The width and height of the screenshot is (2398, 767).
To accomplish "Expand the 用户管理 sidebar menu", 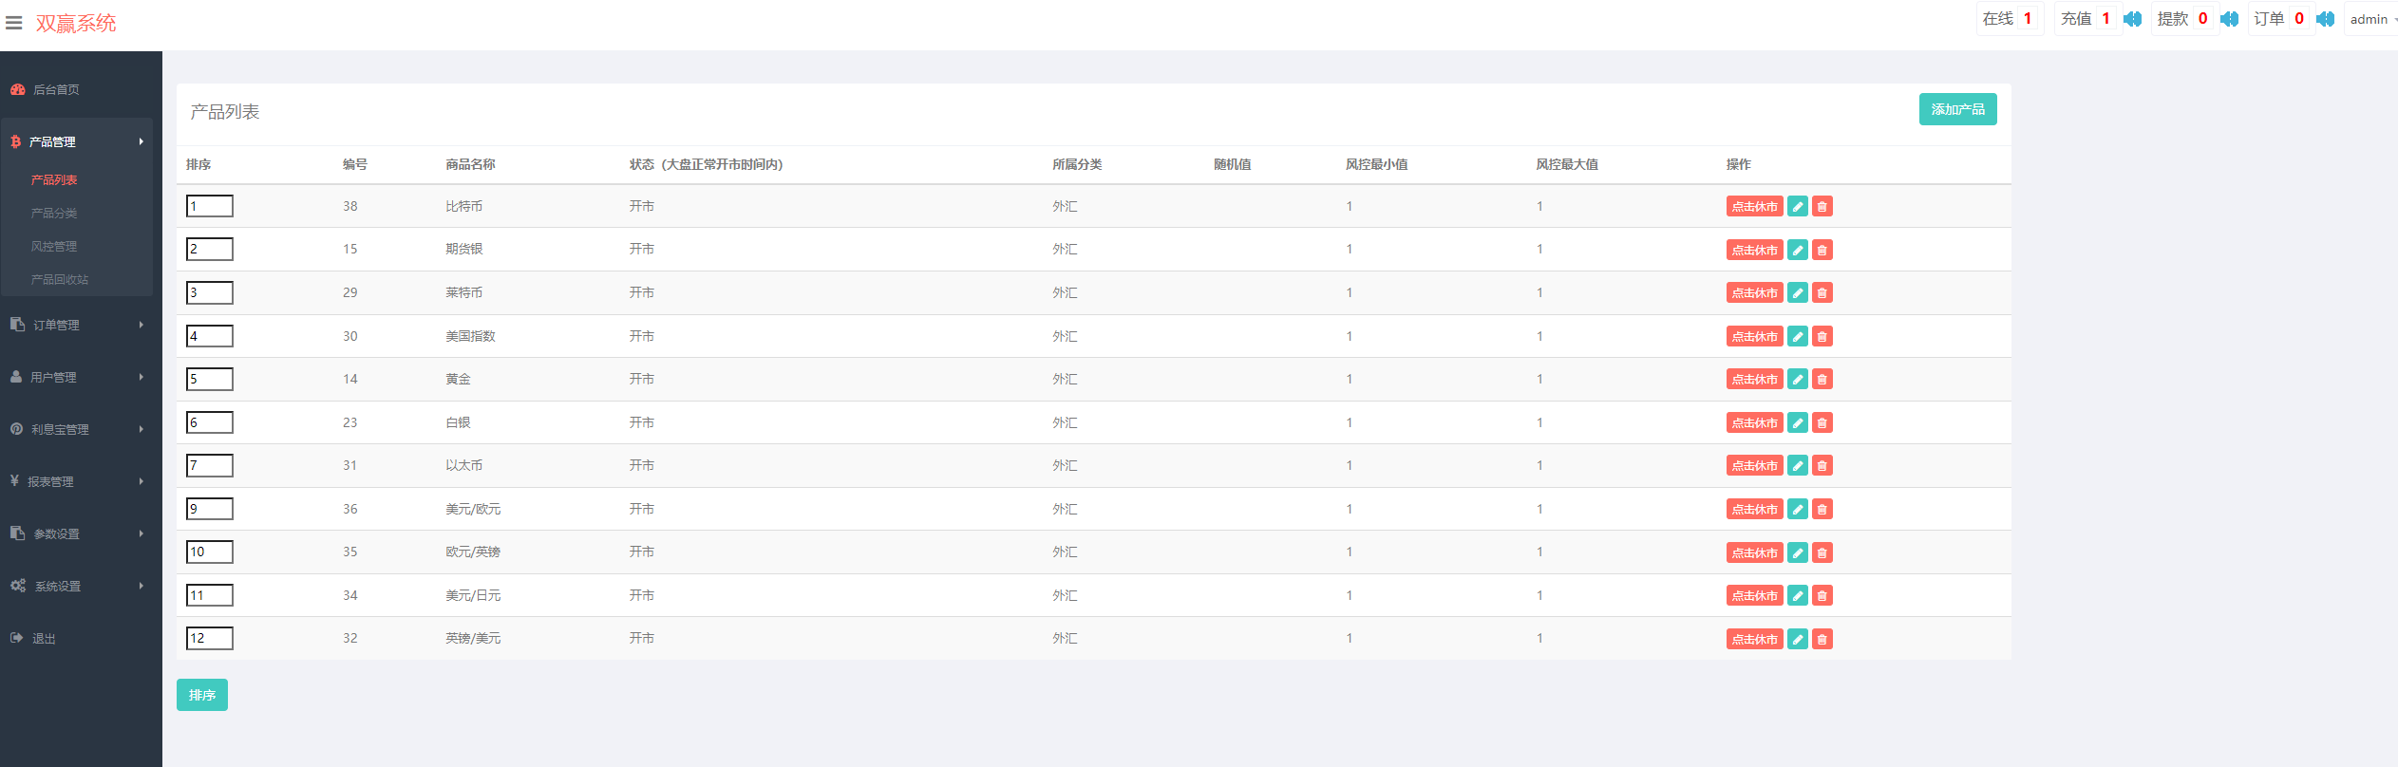I will tap(76, 377).
